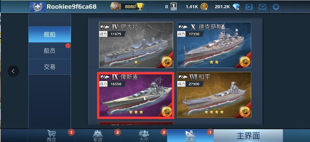
Task: Open the upgrade badge on 和平 card
Action: [245, 111]
